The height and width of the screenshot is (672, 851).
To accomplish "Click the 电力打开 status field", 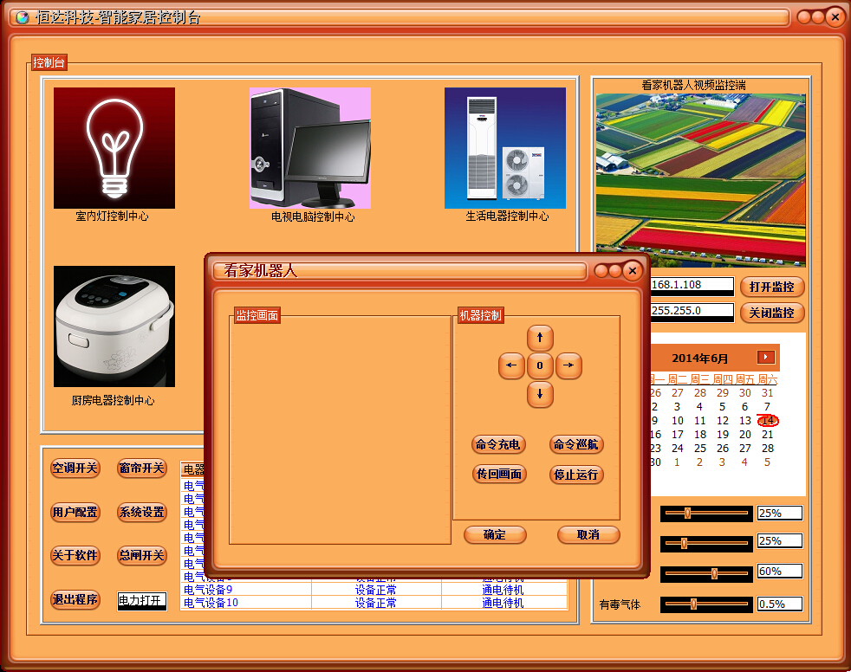I will pos(141,601).
